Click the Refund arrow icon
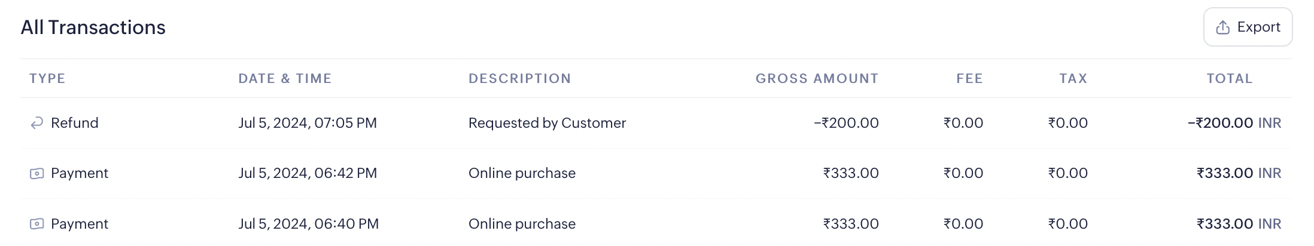Viewport: 1314px width, 246px height. [x=36, y=123]
